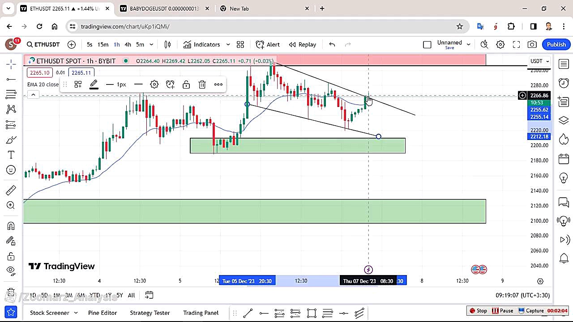
Task: Add symbol with compare plus icon
Action: (x=71, y=44)
